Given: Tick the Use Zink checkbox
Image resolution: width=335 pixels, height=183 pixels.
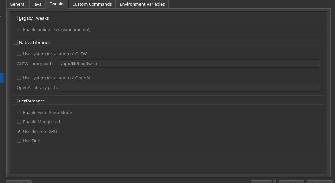Looking at the screenshot, I should (19, 140).
